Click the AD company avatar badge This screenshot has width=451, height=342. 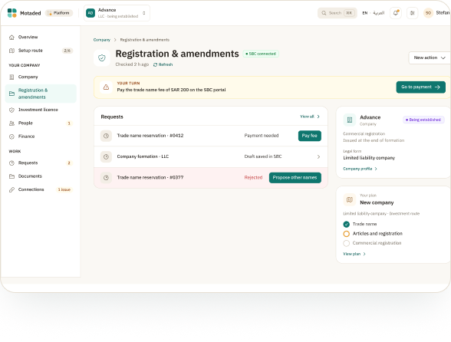tap(91, 13)
